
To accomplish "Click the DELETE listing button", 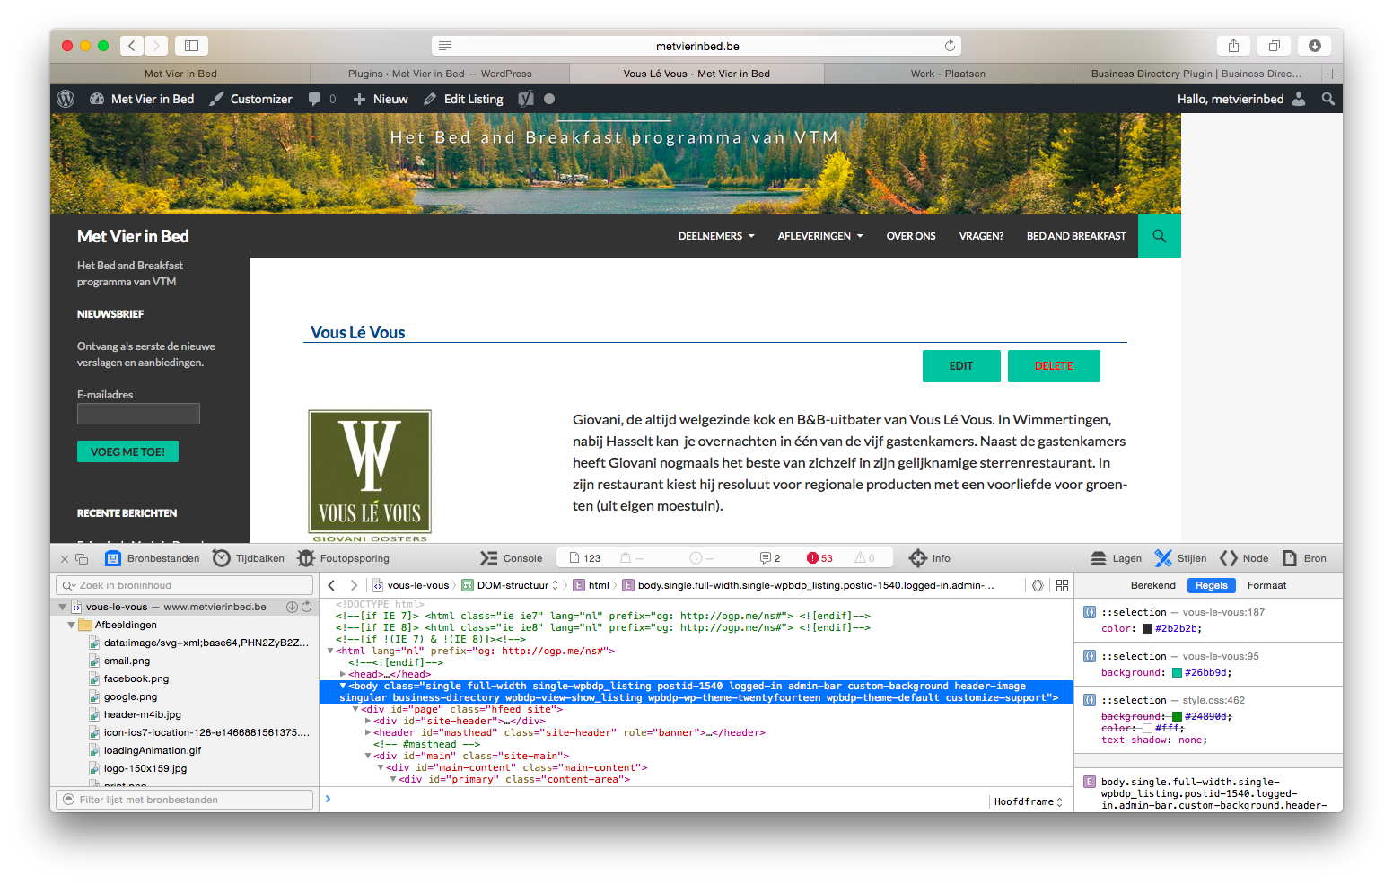I will [x=1054, y=366].
